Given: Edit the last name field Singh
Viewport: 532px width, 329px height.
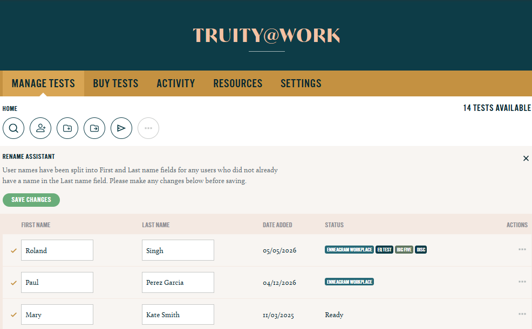Looking at the screenshot, I should (x=178, y=250).
